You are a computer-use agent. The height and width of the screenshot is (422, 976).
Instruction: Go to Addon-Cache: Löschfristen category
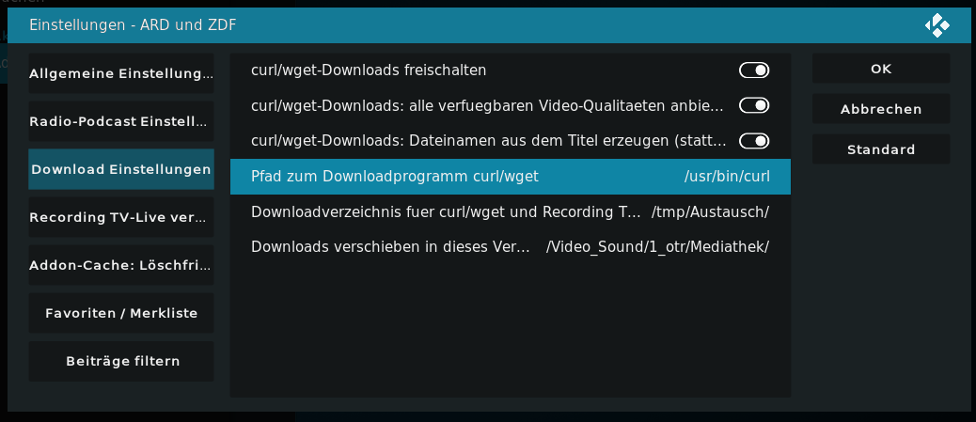pyautogui.click(x=121, y=265)
